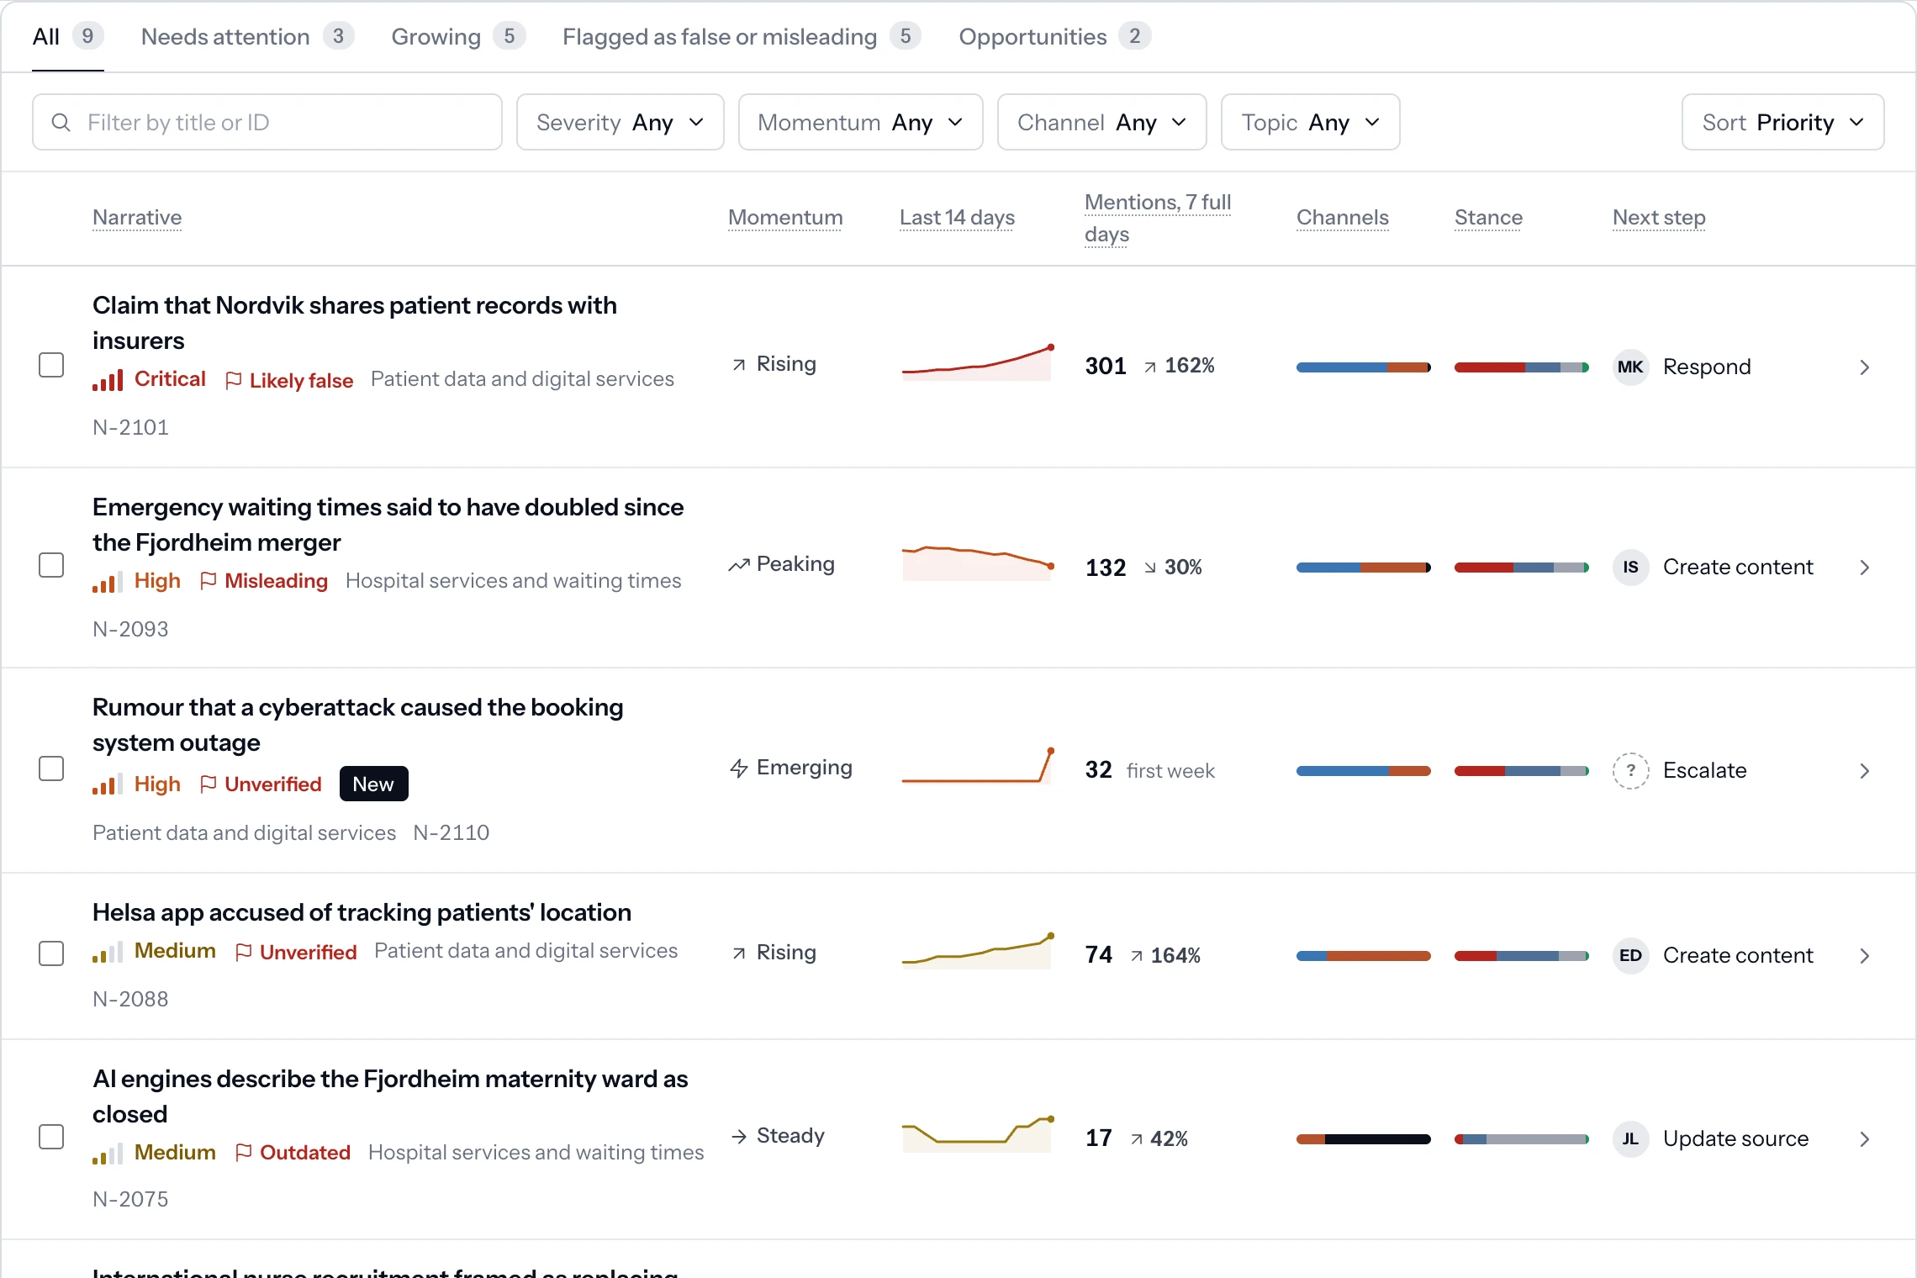
Task: Click the IS assignee avatar
Action: 1630,567
